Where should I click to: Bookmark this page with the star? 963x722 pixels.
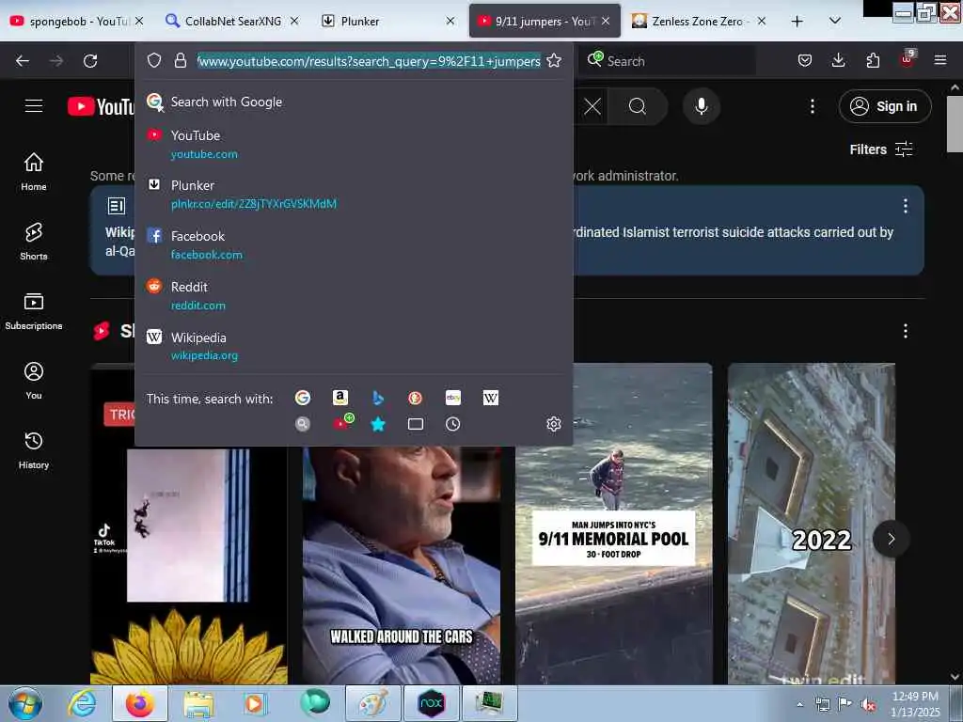[553, 60]
